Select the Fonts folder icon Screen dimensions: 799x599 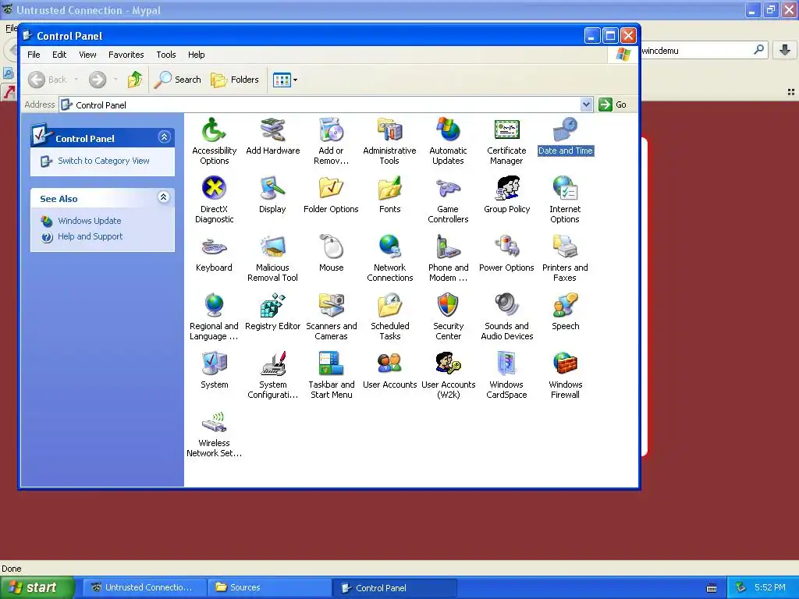tap(390, 189)
